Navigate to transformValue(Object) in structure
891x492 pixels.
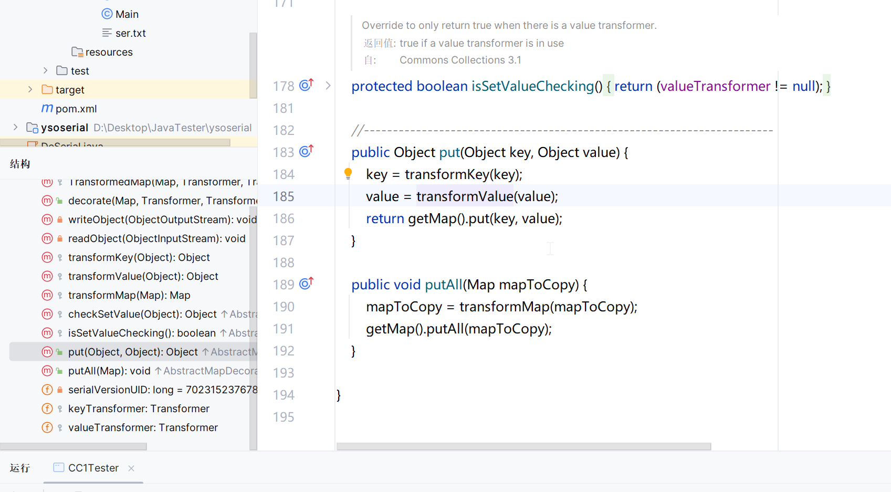point(143,276)
